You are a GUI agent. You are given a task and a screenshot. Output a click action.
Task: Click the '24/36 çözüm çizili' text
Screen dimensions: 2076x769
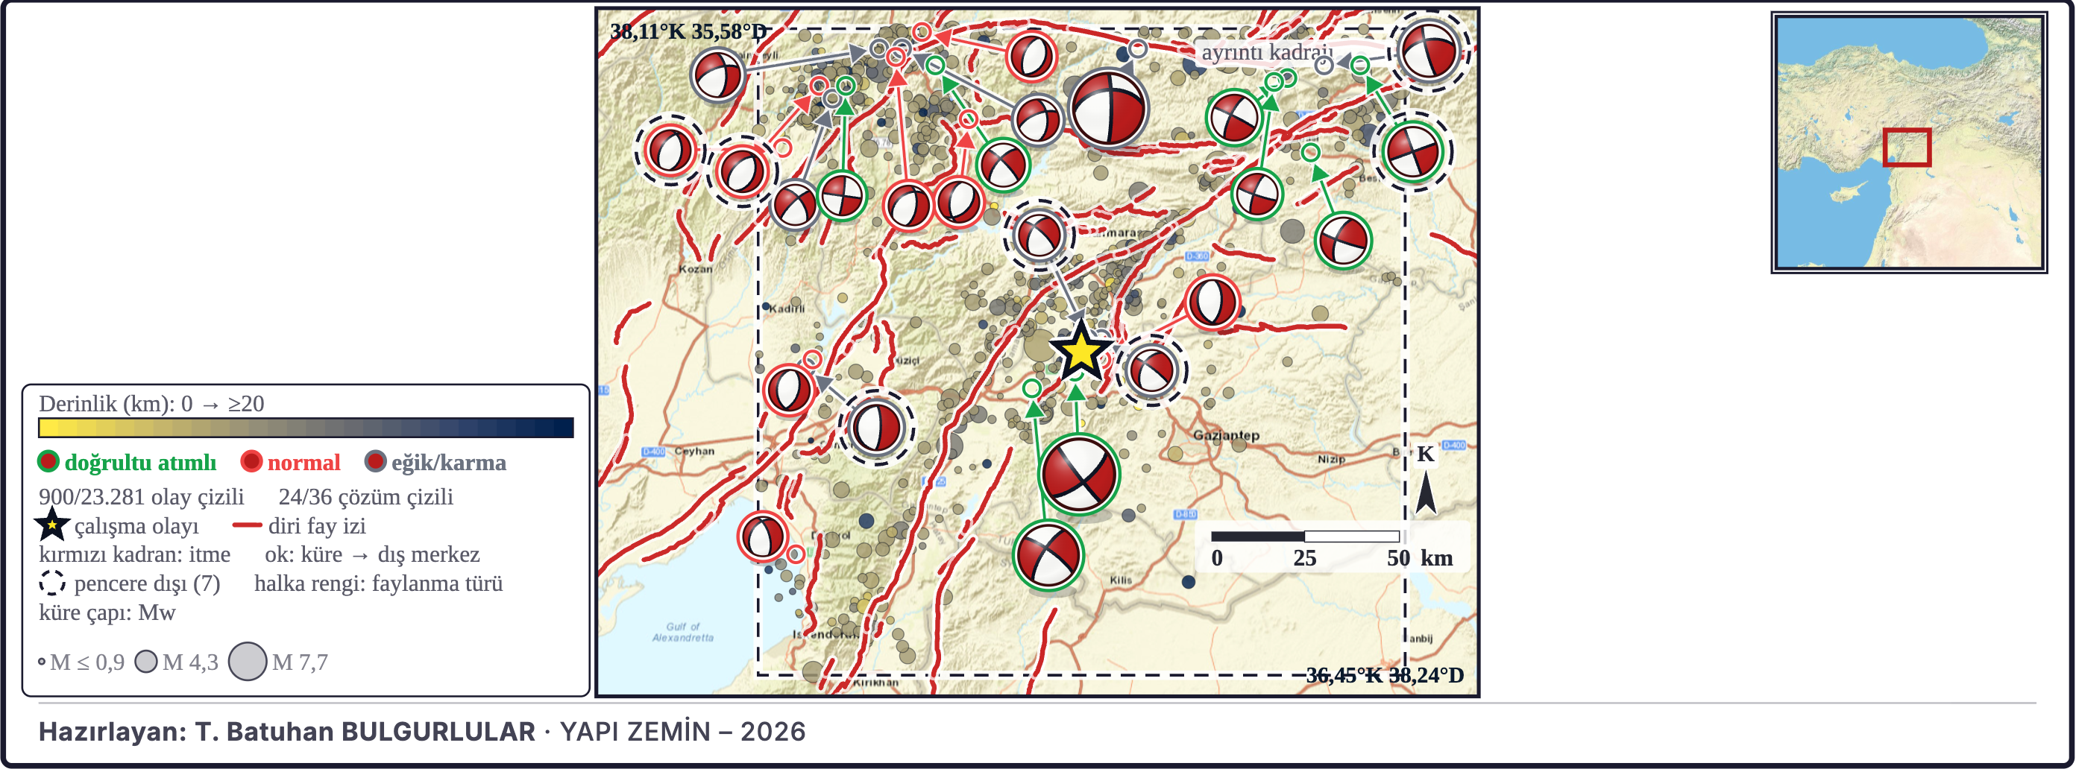pyautogui.click(x=366, y=497)
